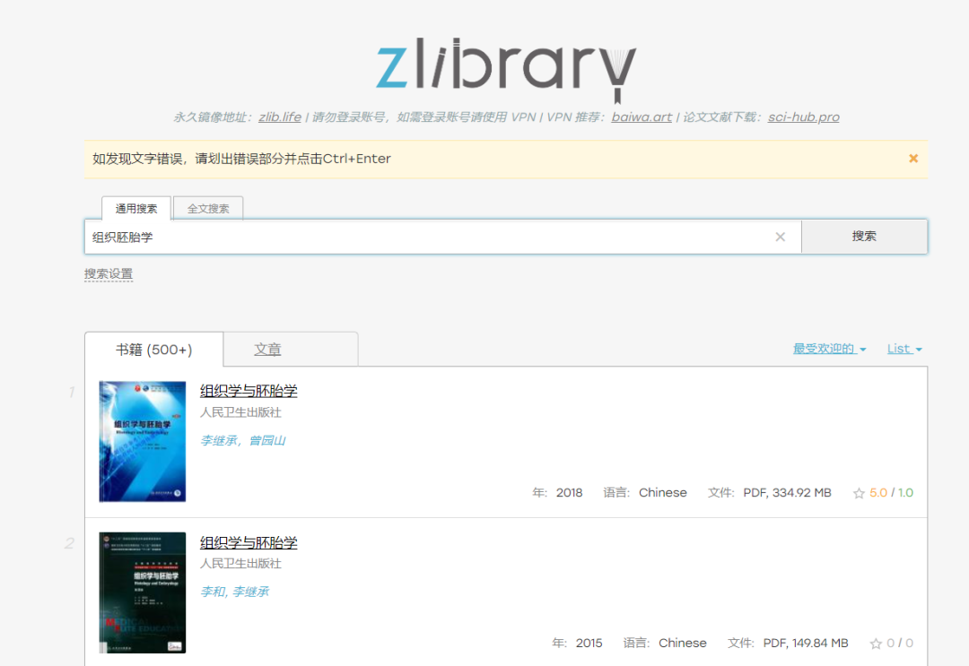Viewport: 969px width, 666px height.
Task: Open author 李继承 on the second book
Action: pyautogui.click(x=251, y=592)
